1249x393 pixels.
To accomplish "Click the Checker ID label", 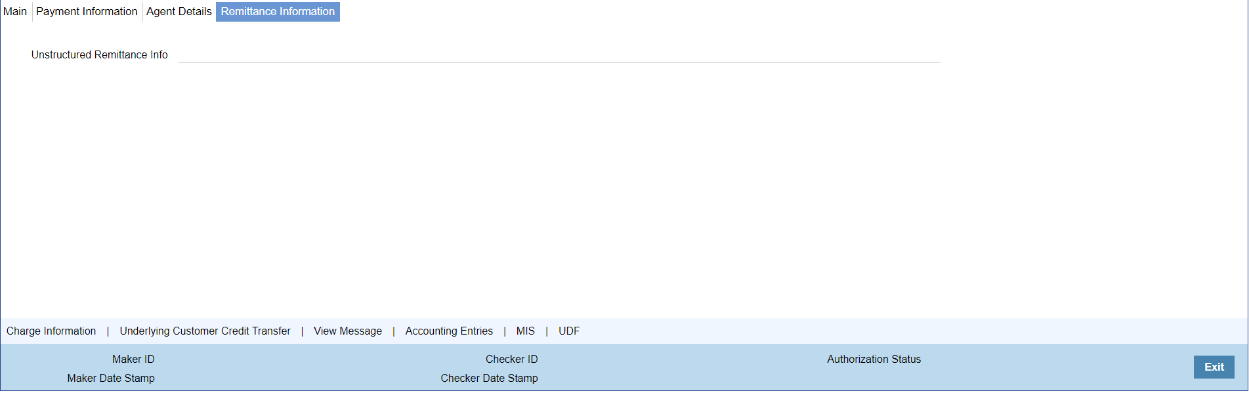I will point(511,360).
